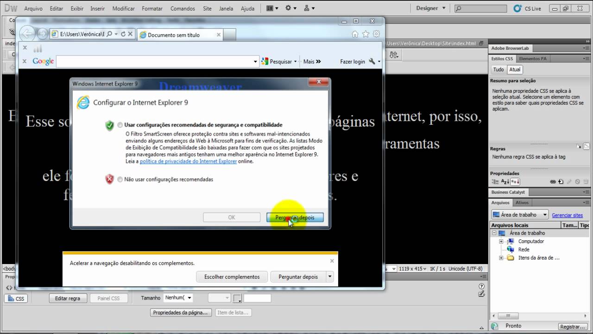This screenshot has width=593, height=334.
Task: Click the Dreamweaver Dw logo
Action: tap(10, 8)
